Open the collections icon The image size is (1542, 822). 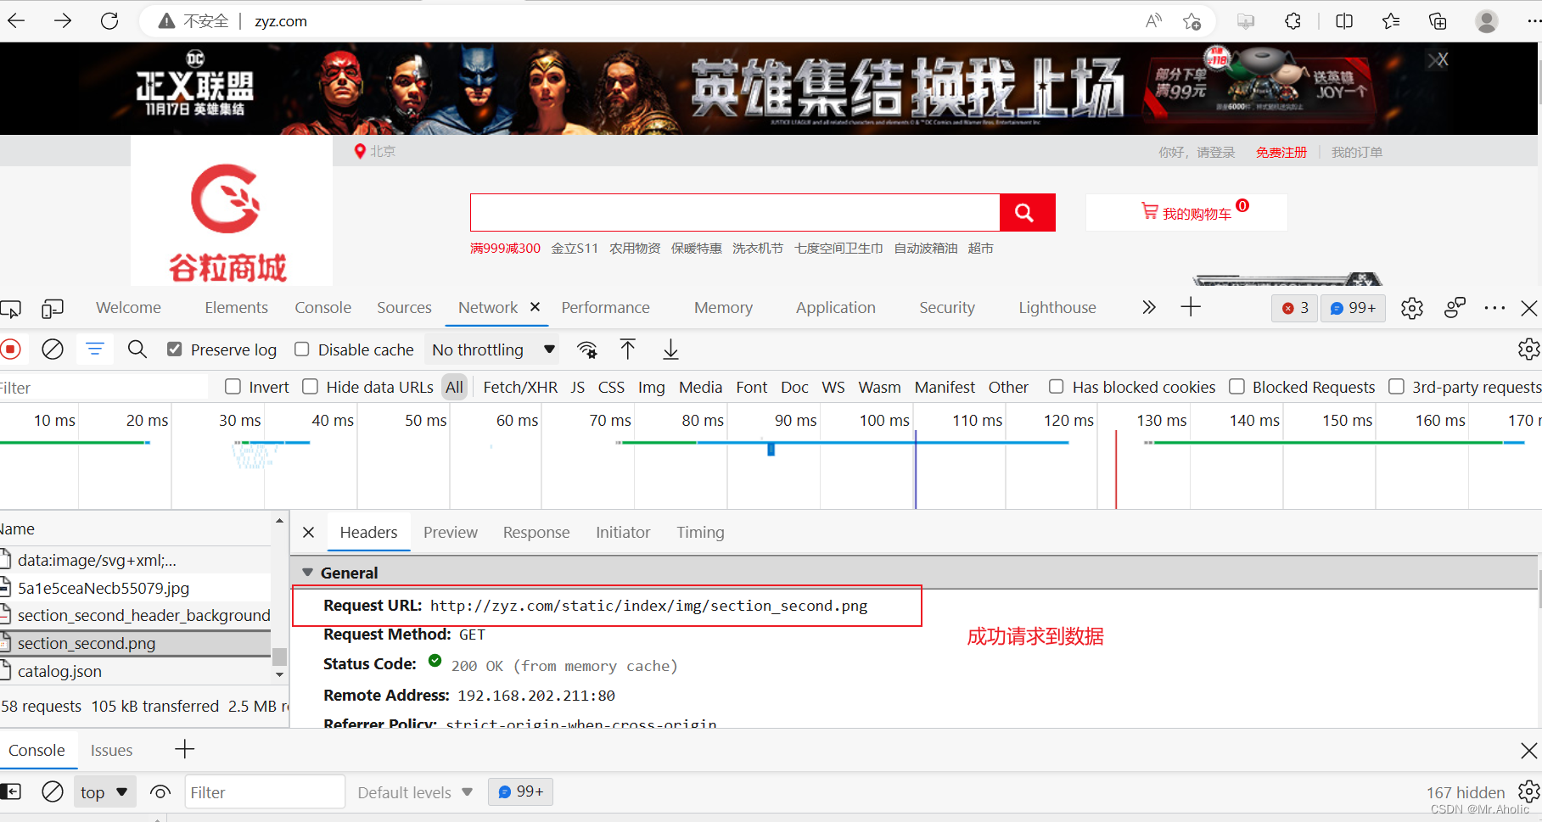(1438, 21)
